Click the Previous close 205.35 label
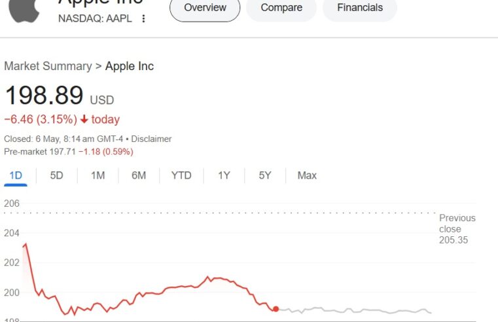 (457, 229)
